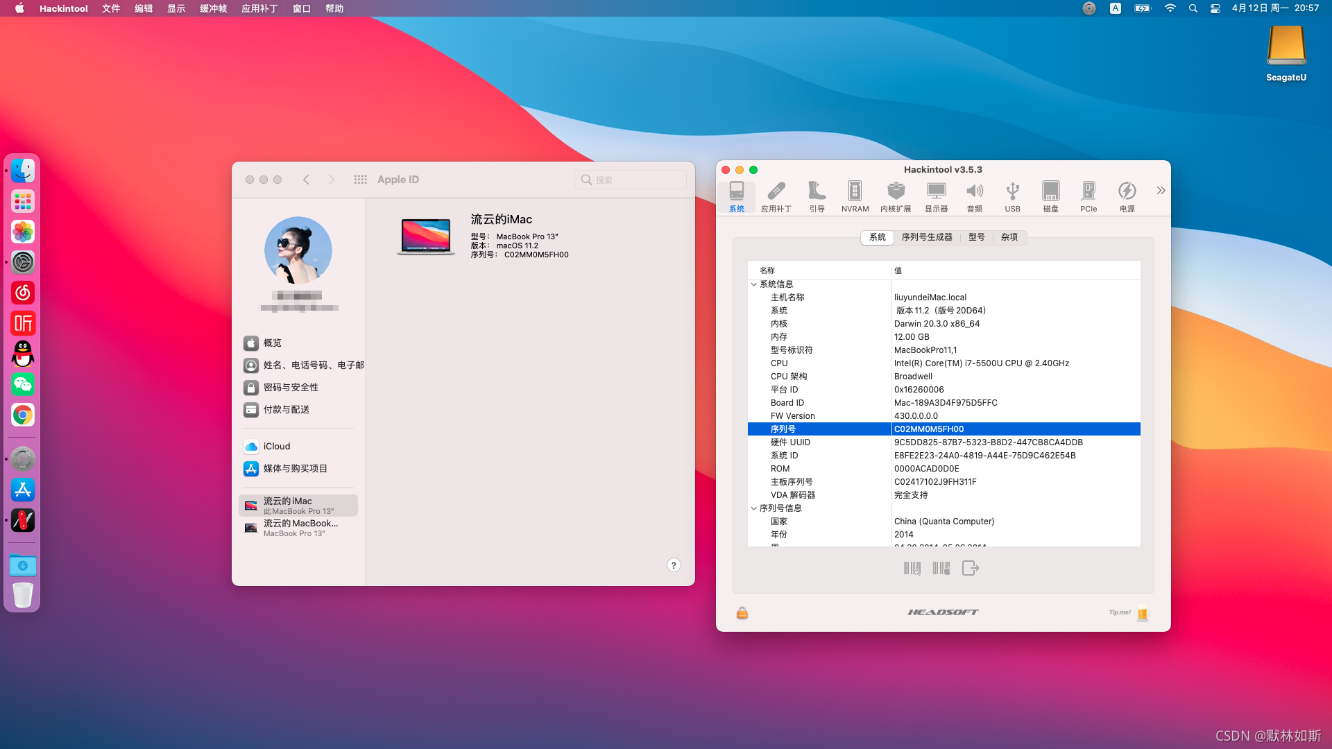Switch to the 型号 tab
This screenshot has height=749, width=1332.
pos(977,237)
